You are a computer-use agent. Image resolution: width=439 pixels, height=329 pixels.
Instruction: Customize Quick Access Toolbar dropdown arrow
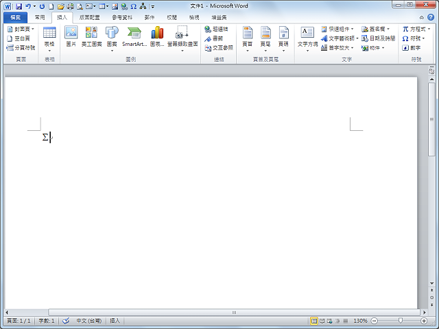click(153, 6)
